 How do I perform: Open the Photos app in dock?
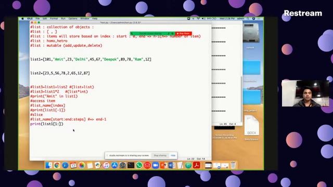tap(82, 165)
